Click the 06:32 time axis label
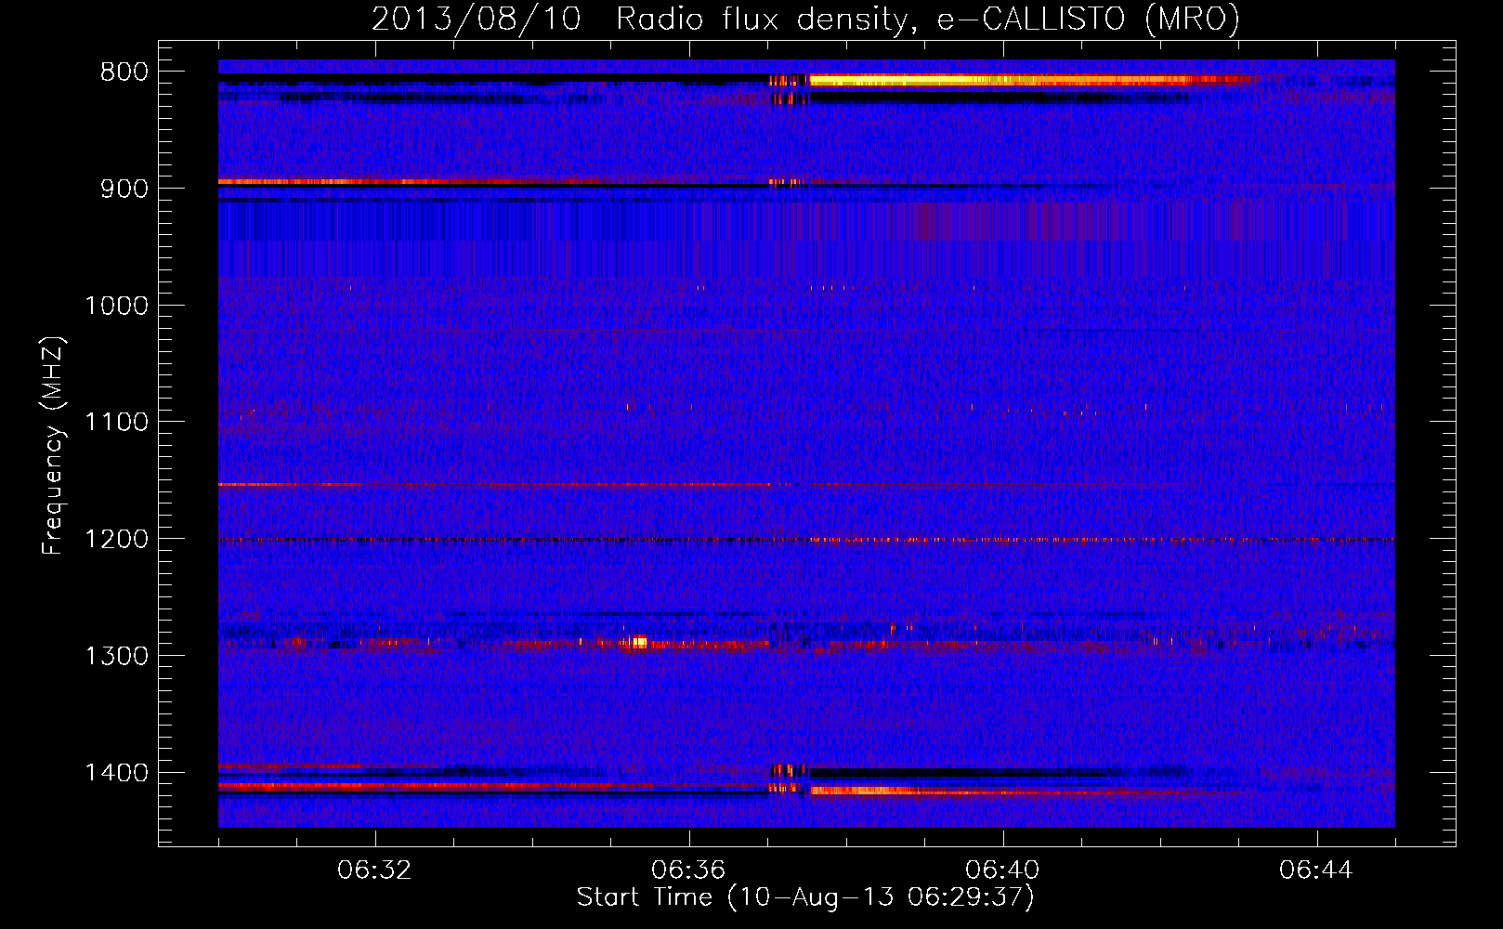 click(x=375, y=870)
